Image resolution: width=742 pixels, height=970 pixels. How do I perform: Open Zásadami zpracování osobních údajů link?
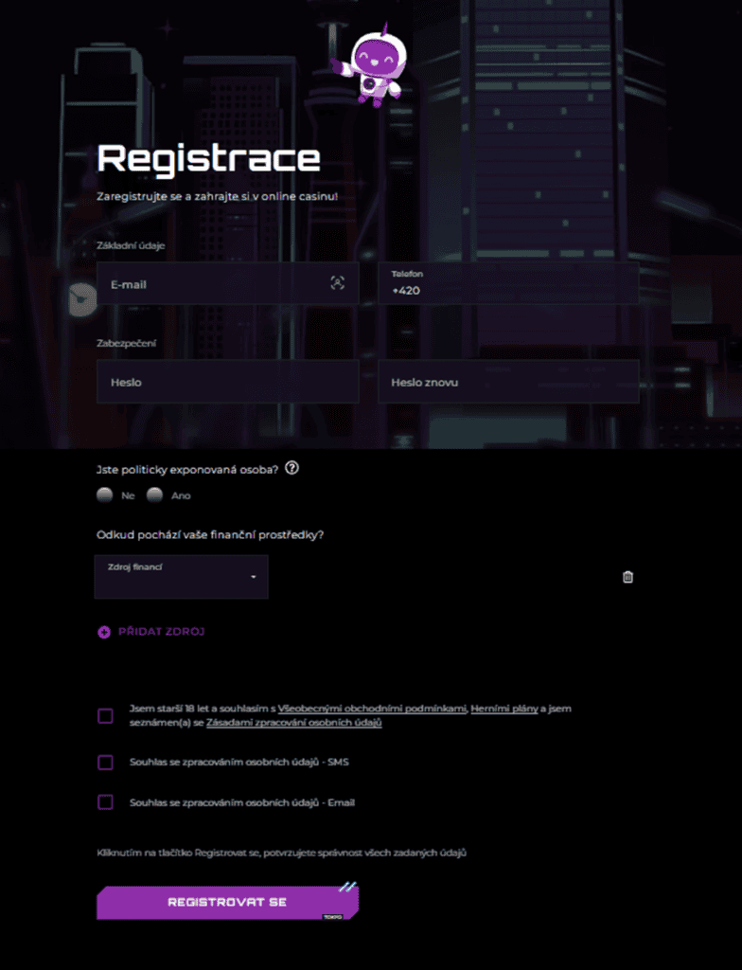[293, 723]
